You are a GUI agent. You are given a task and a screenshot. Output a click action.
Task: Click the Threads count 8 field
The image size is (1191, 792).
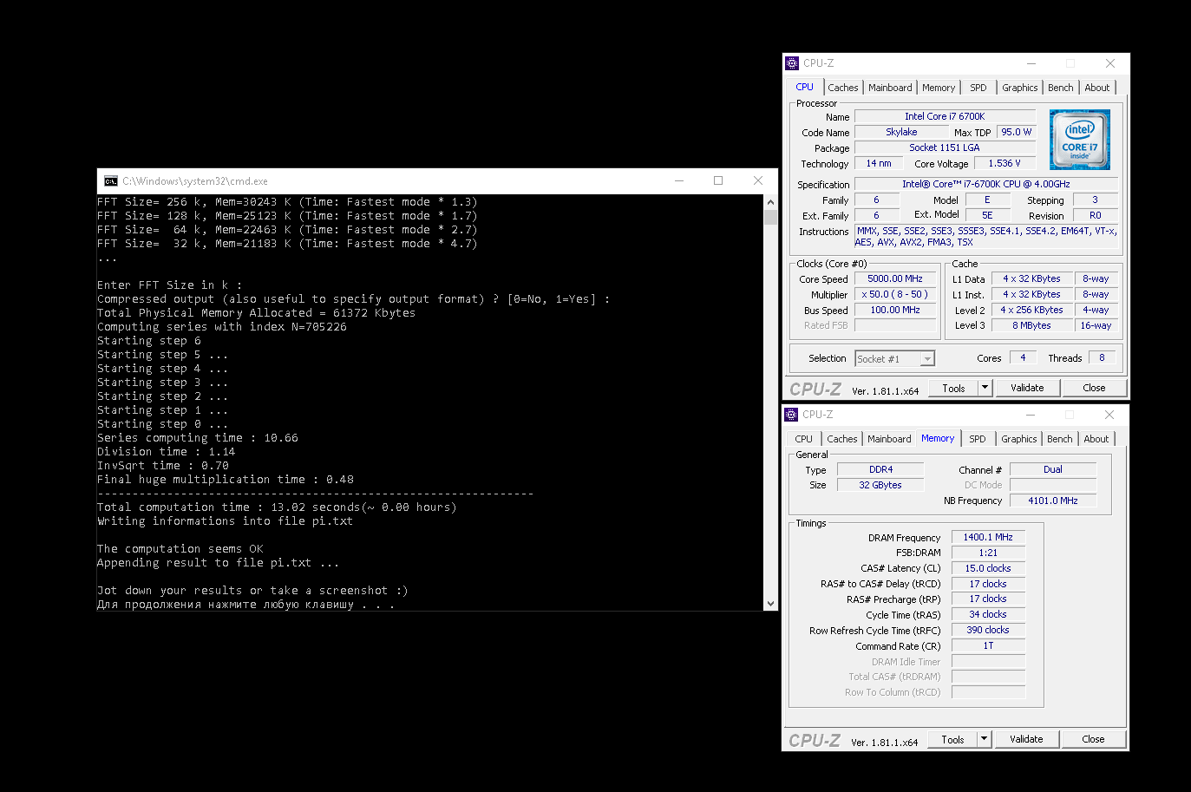[1102, 357]
